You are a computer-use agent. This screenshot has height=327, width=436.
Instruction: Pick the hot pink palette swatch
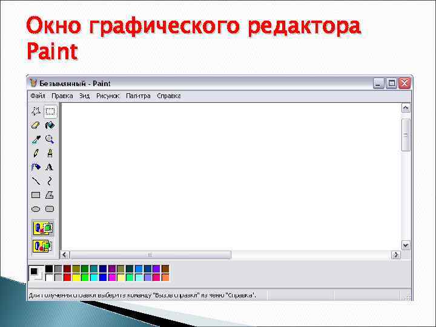[x=157, y=277]
